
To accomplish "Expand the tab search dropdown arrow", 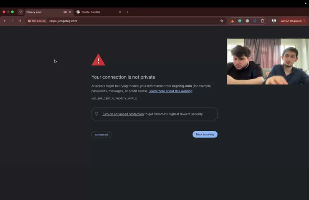I will (20, 12).
